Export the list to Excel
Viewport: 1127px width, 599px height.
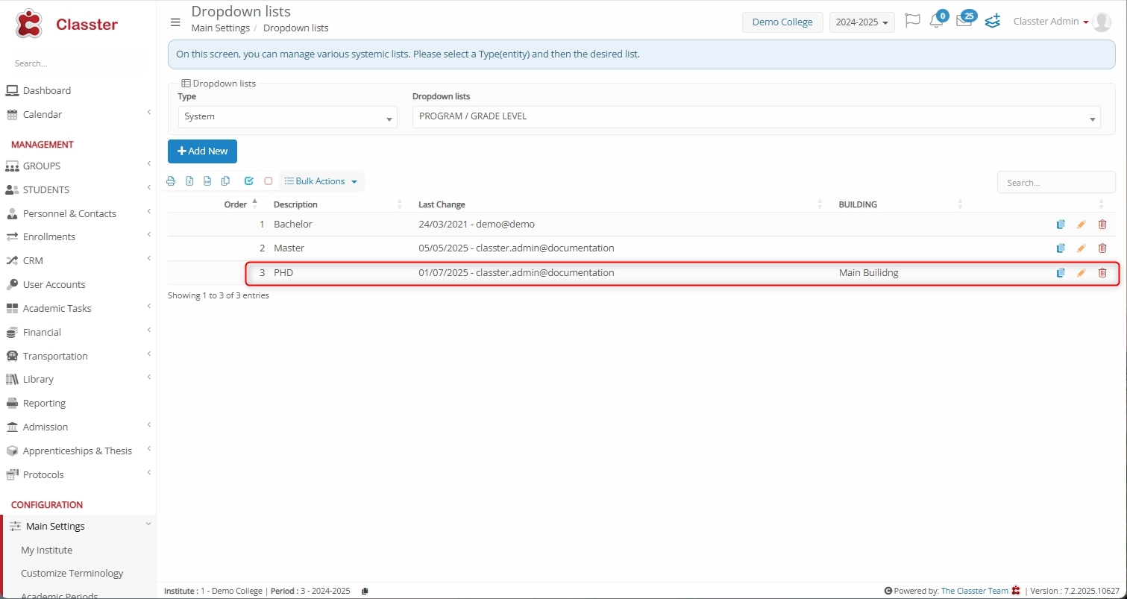point(189,181)
